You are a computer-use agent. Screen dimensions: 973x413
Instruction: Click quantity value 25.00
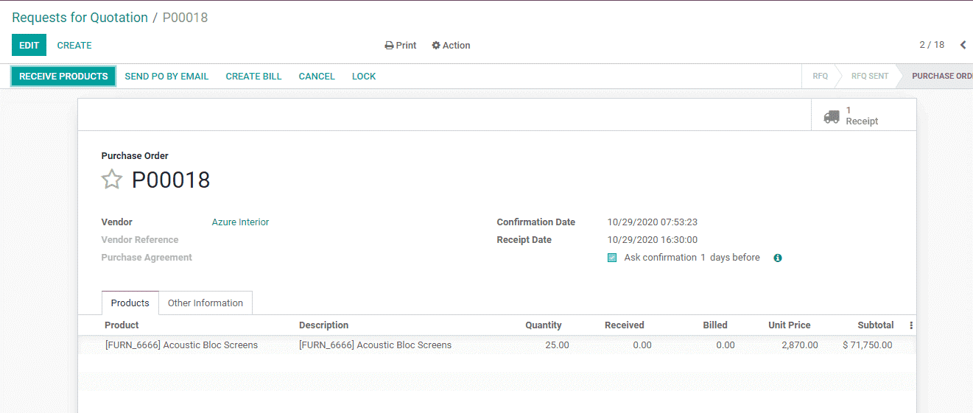tap(557, 345)
